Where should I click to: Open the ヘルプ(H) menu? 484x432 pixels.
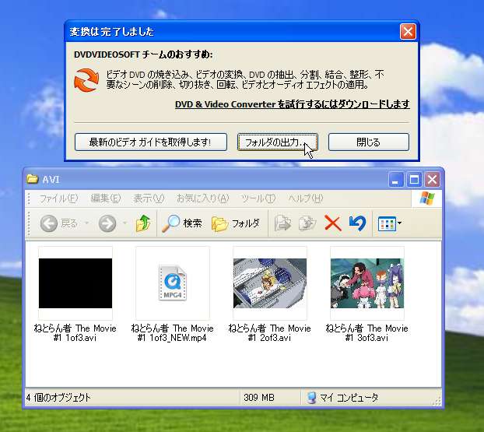coord(305,198)
